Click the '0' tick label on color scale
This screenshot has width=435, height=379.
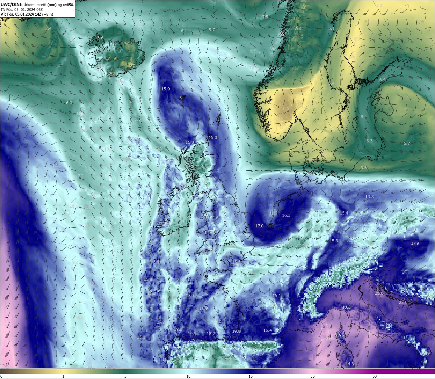[1, 376]
